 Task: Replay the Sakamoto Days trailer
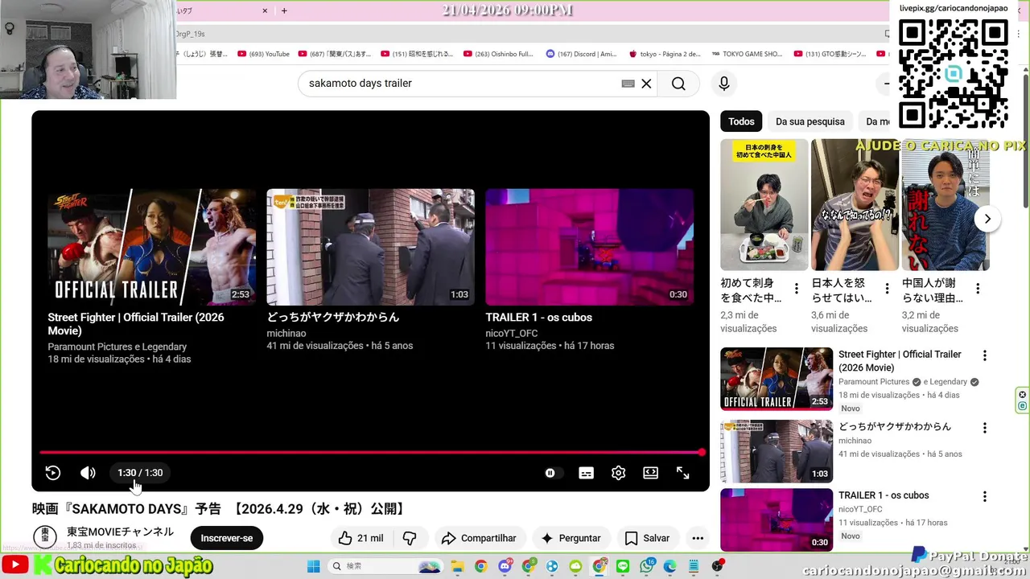click(x=53, y=473)
